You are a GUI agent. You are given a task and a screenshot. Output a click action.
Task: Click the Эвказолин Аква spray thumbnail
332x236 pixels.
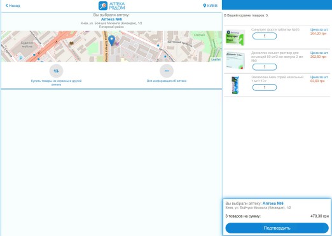click(235, 85)
